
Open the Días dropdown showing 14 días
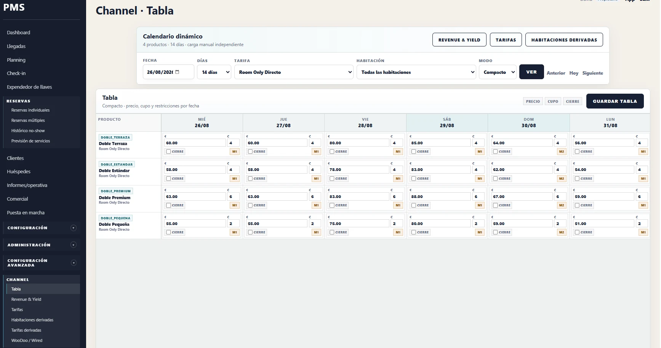214,72
